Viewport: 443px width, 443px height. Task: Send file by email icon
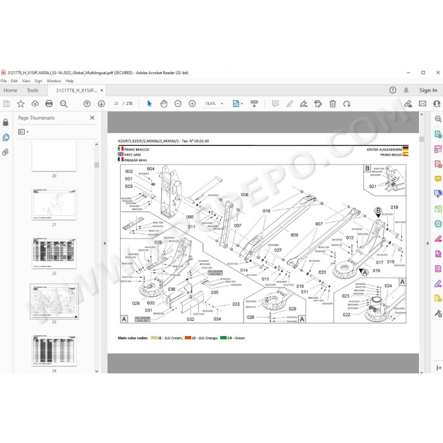[422, 104]
